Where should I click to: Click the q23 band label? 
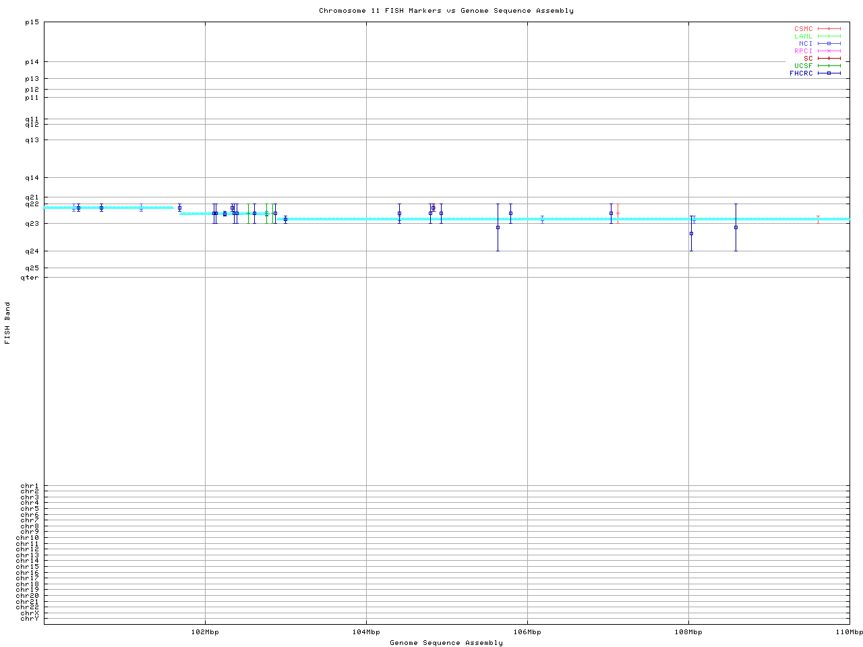[32, 223]
